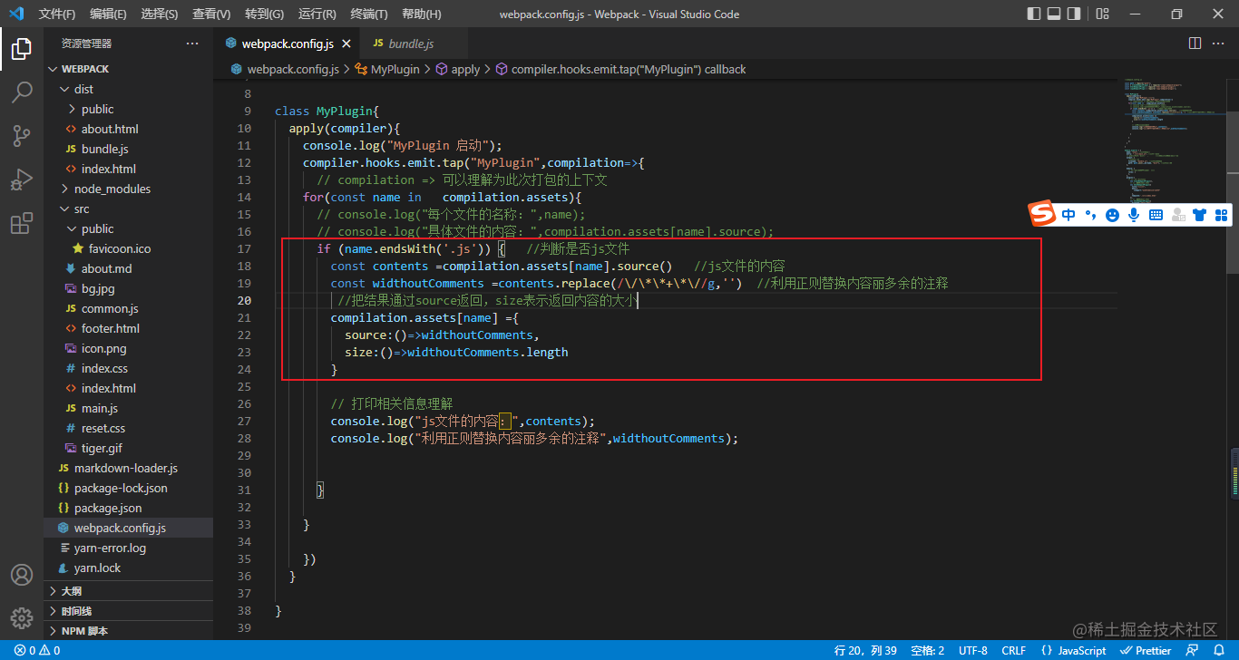This screenshot has width=1239, height=660.
Task: Click the Sogou S logo icon
Action: tap(1042, 214)
